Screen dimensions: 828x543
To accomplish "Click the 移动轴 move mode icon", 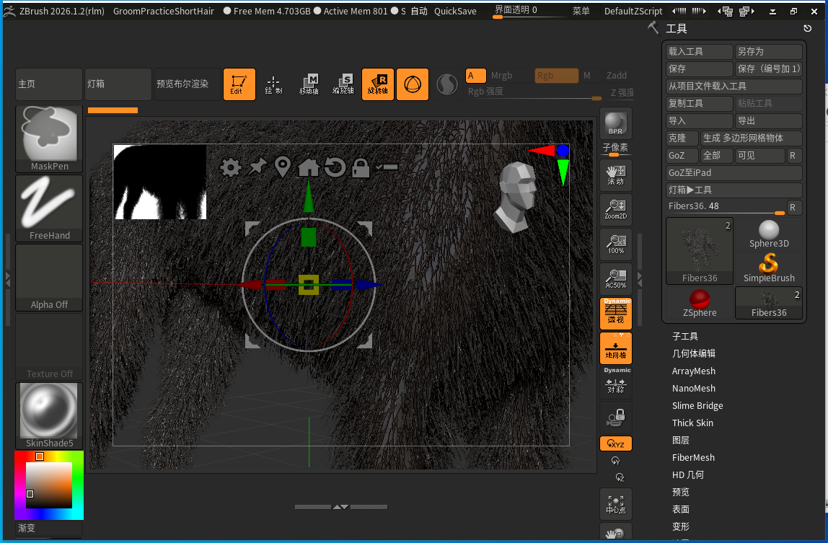I will point(309,84).
